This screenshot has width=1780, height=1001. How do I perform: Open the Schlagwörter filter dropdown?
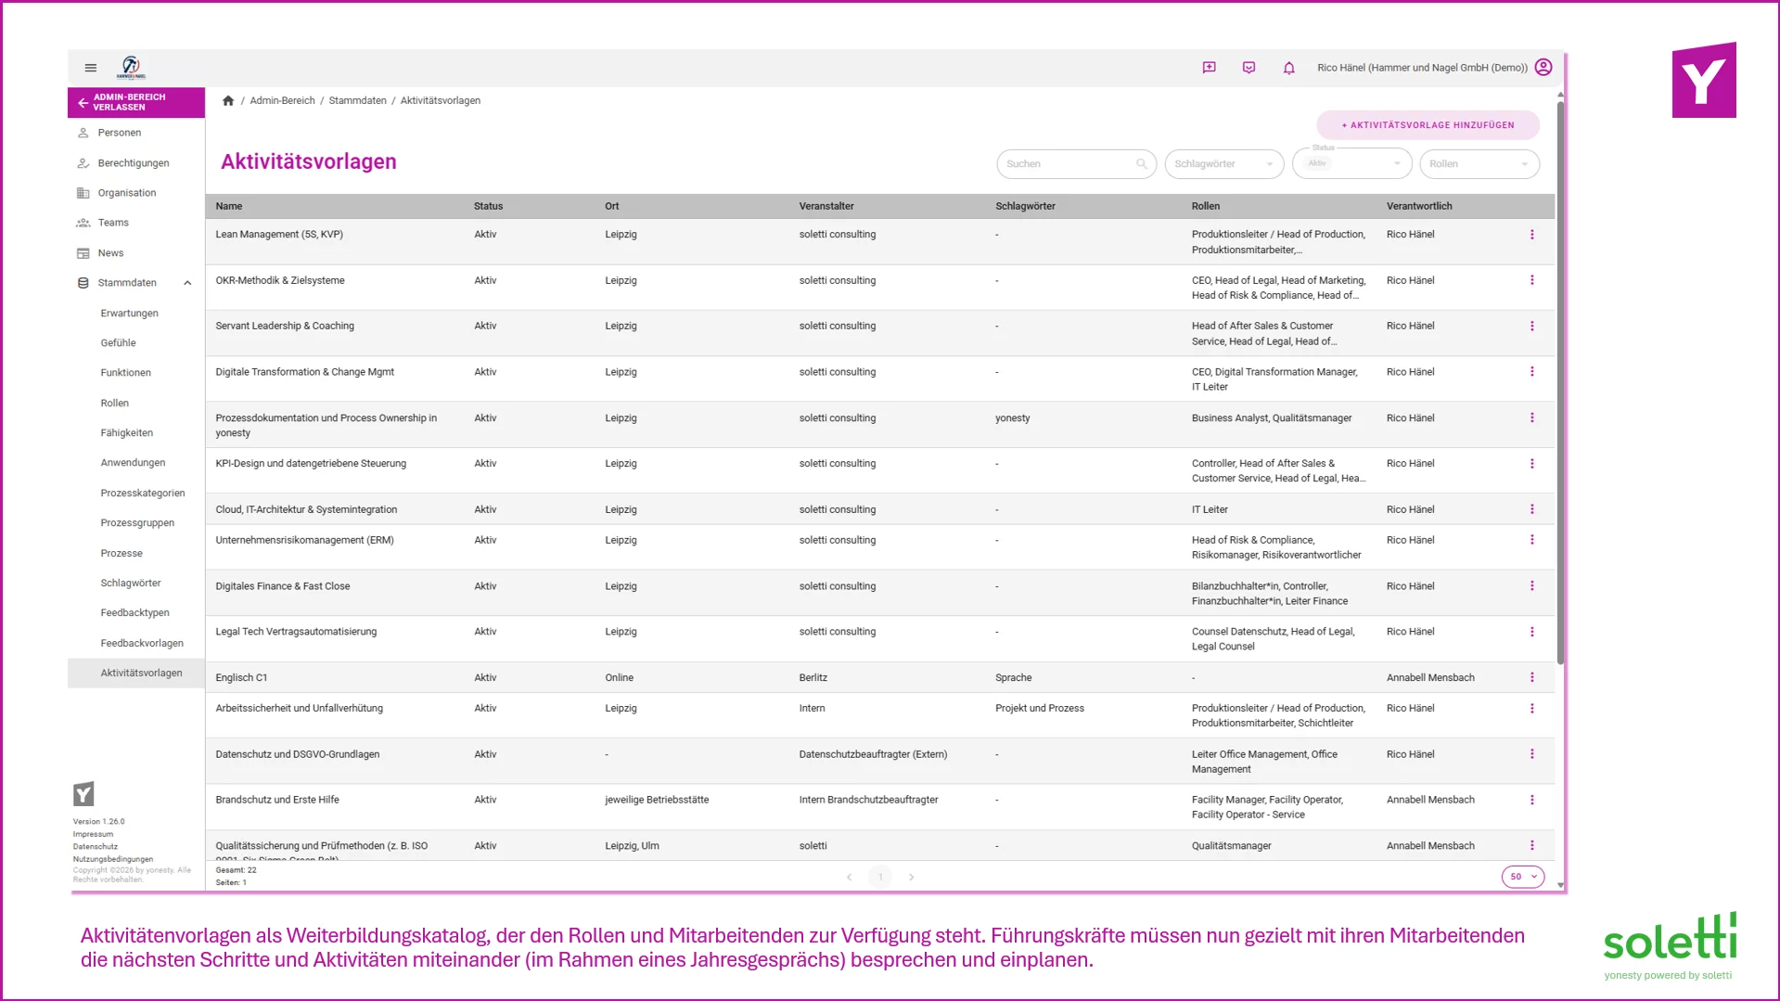1223,164
